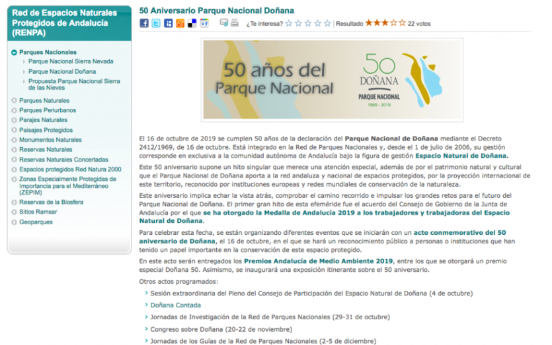This screenshot has width=552, height=345.
Task: Open the Sitios Ramsar entry
Action: click(x=38, y=212)
